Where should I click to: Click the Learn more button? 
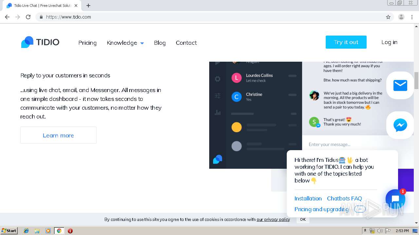point(58,135)
